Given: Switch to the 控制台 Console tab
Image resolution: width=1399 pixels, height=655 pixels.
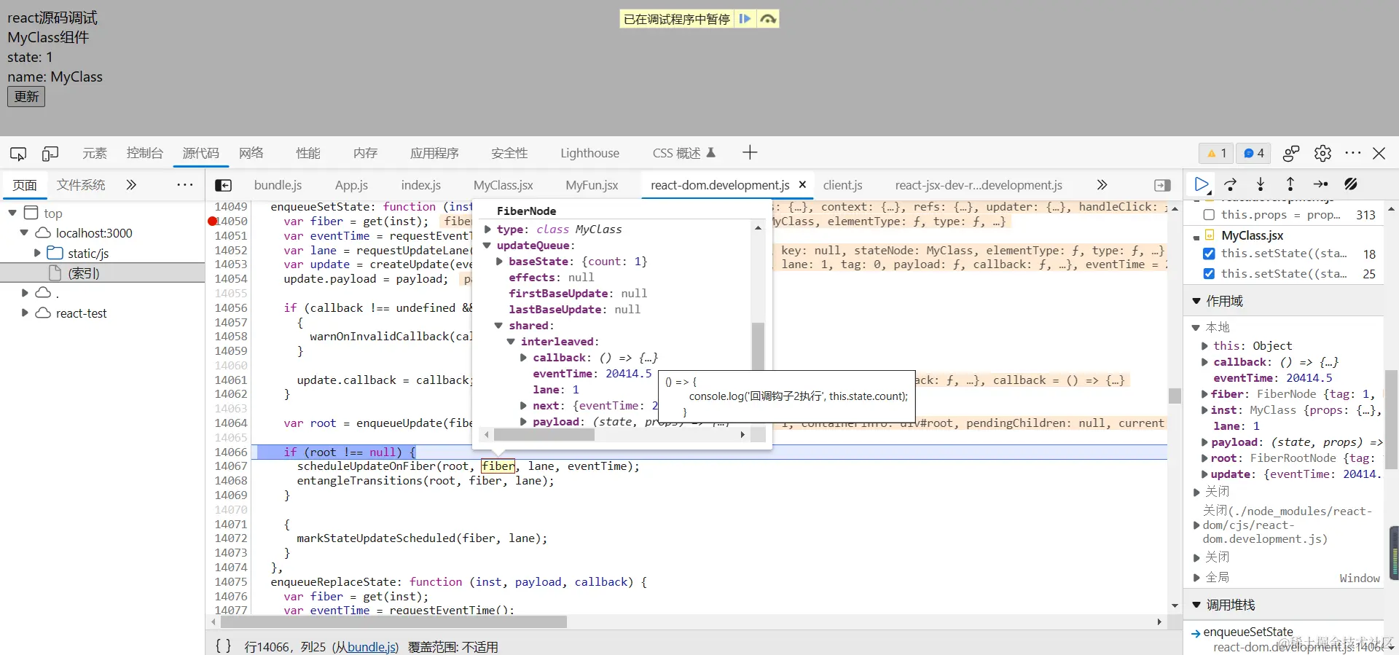Looking at the screenshot, I should 144,153.
